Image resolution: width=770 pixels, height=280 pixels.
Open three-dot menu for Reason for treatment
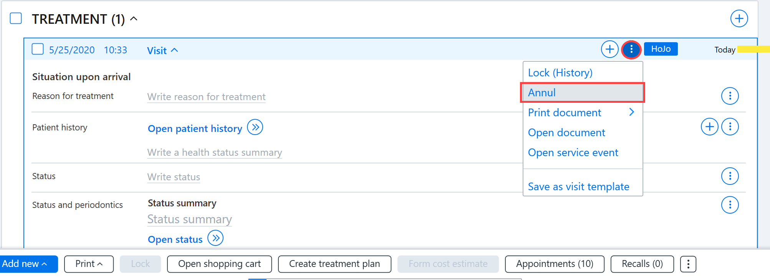pos(730,96)
